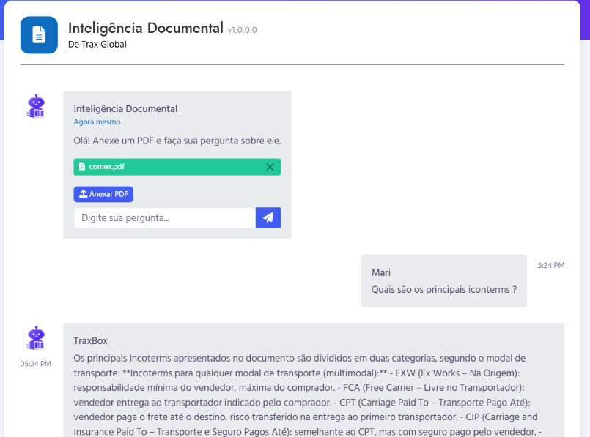Select the v1.0.0.0 version label
Image resolution: width=590 pixels, height=437 pixels.
[240, 31]
